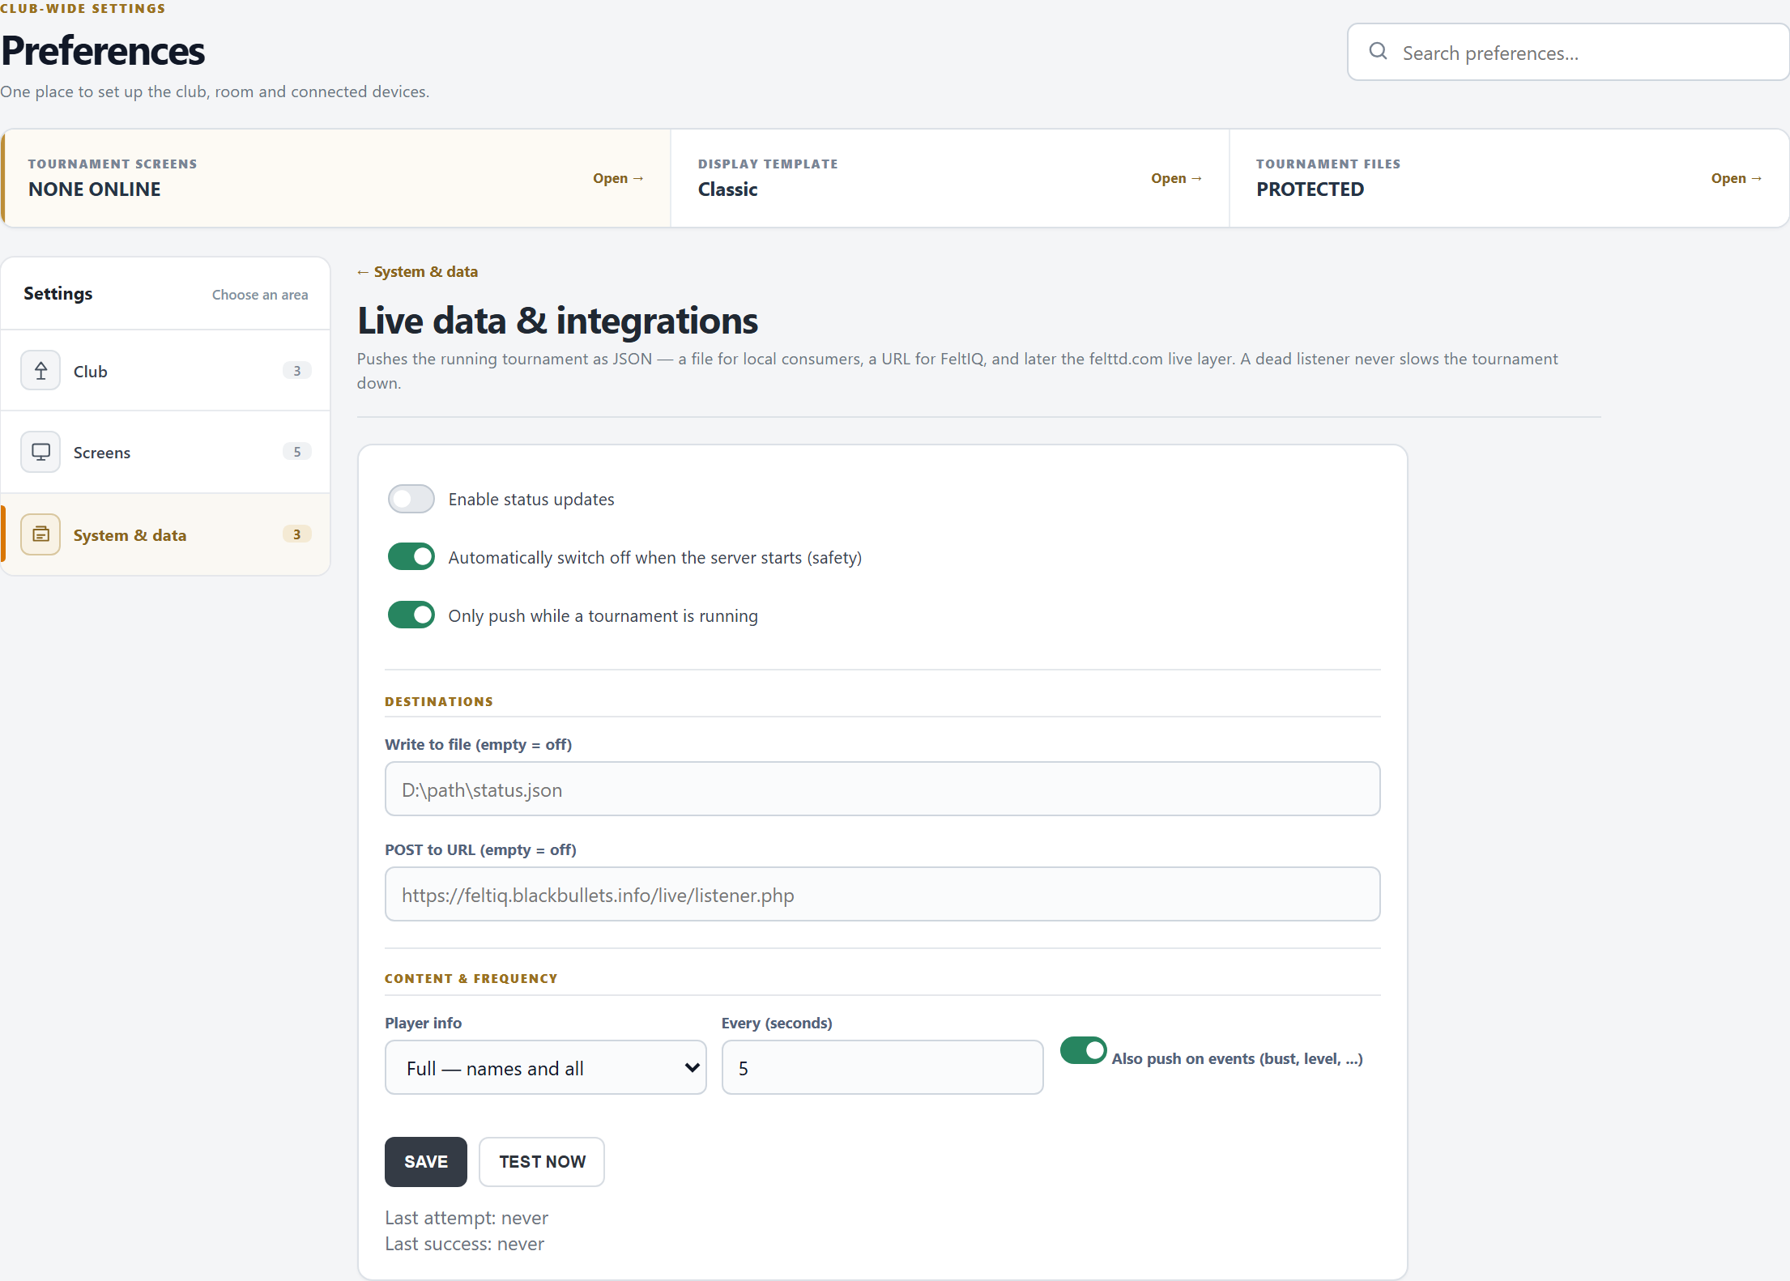Viewport: 1790px width, 1281px height.
Task: Open the Player info dropdown
Action: click(x=546, y=1067)
